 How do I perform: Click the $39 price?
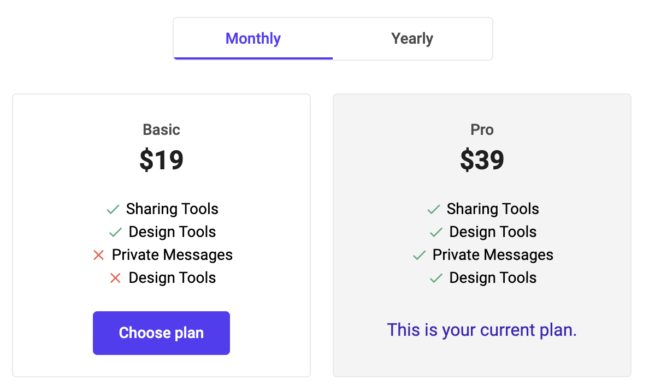482,160
